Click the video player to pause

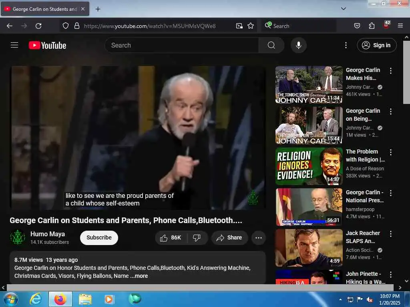pyautogui.click(x=138, y=138)
